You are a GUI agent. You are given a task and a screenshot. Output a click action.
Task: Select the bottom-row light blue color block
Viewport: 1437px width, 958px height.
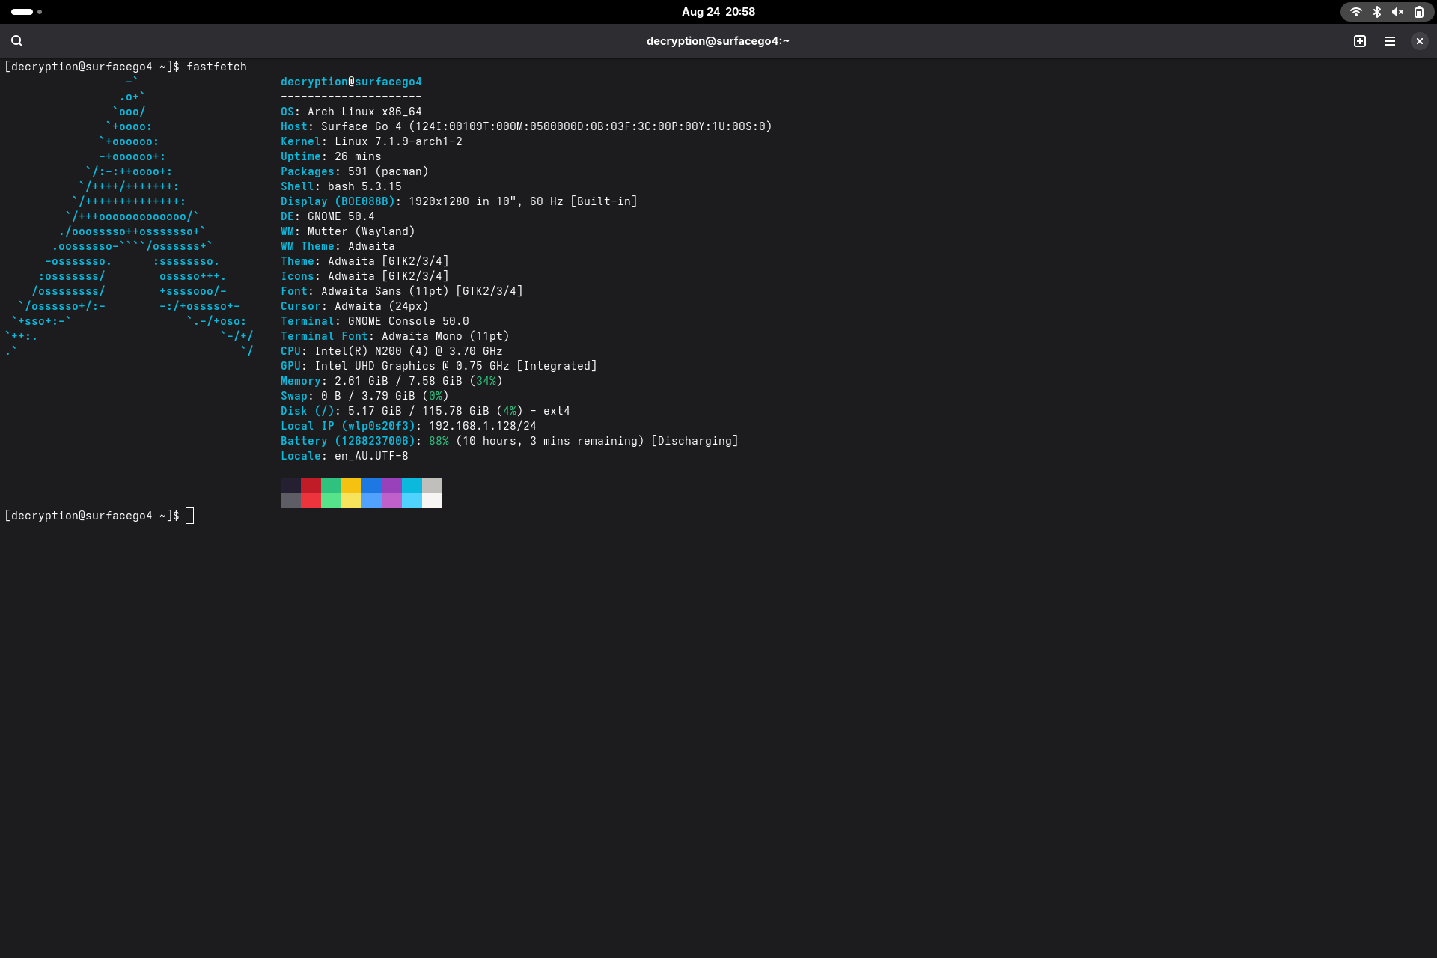[x=371, y=501]
